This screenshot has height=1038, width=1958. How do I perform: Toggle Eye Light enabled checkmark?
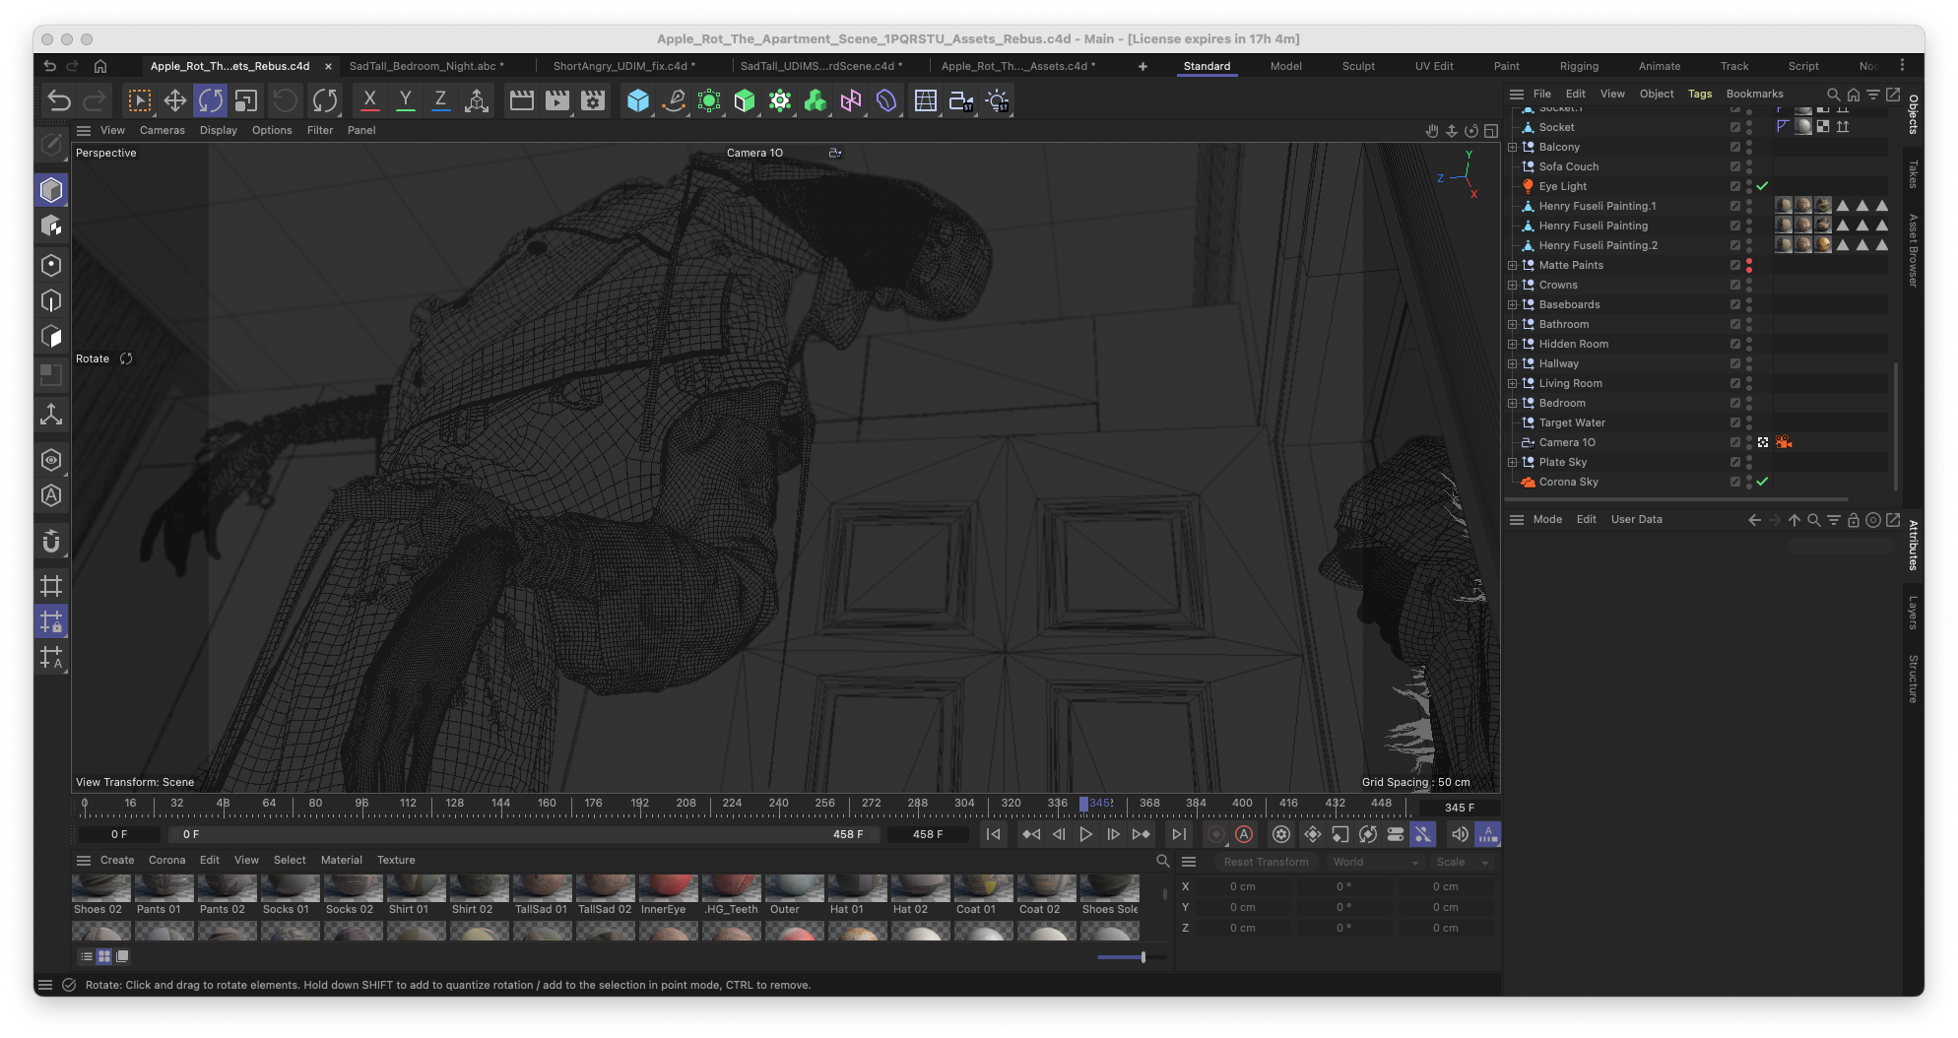click(x=1762, y=186)
